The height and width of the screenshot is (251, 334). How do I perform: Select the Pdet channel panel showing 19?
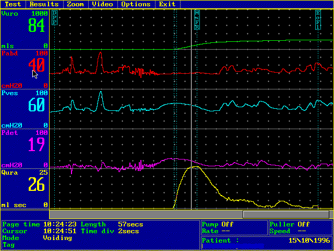point(25,149)
